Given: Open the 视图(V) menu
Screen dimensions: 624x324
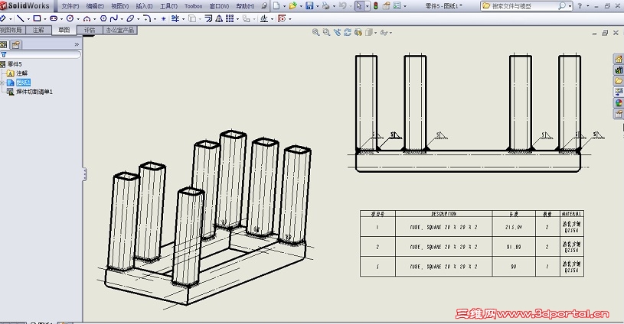Looking at the screenshot, I should pos(119,6).
